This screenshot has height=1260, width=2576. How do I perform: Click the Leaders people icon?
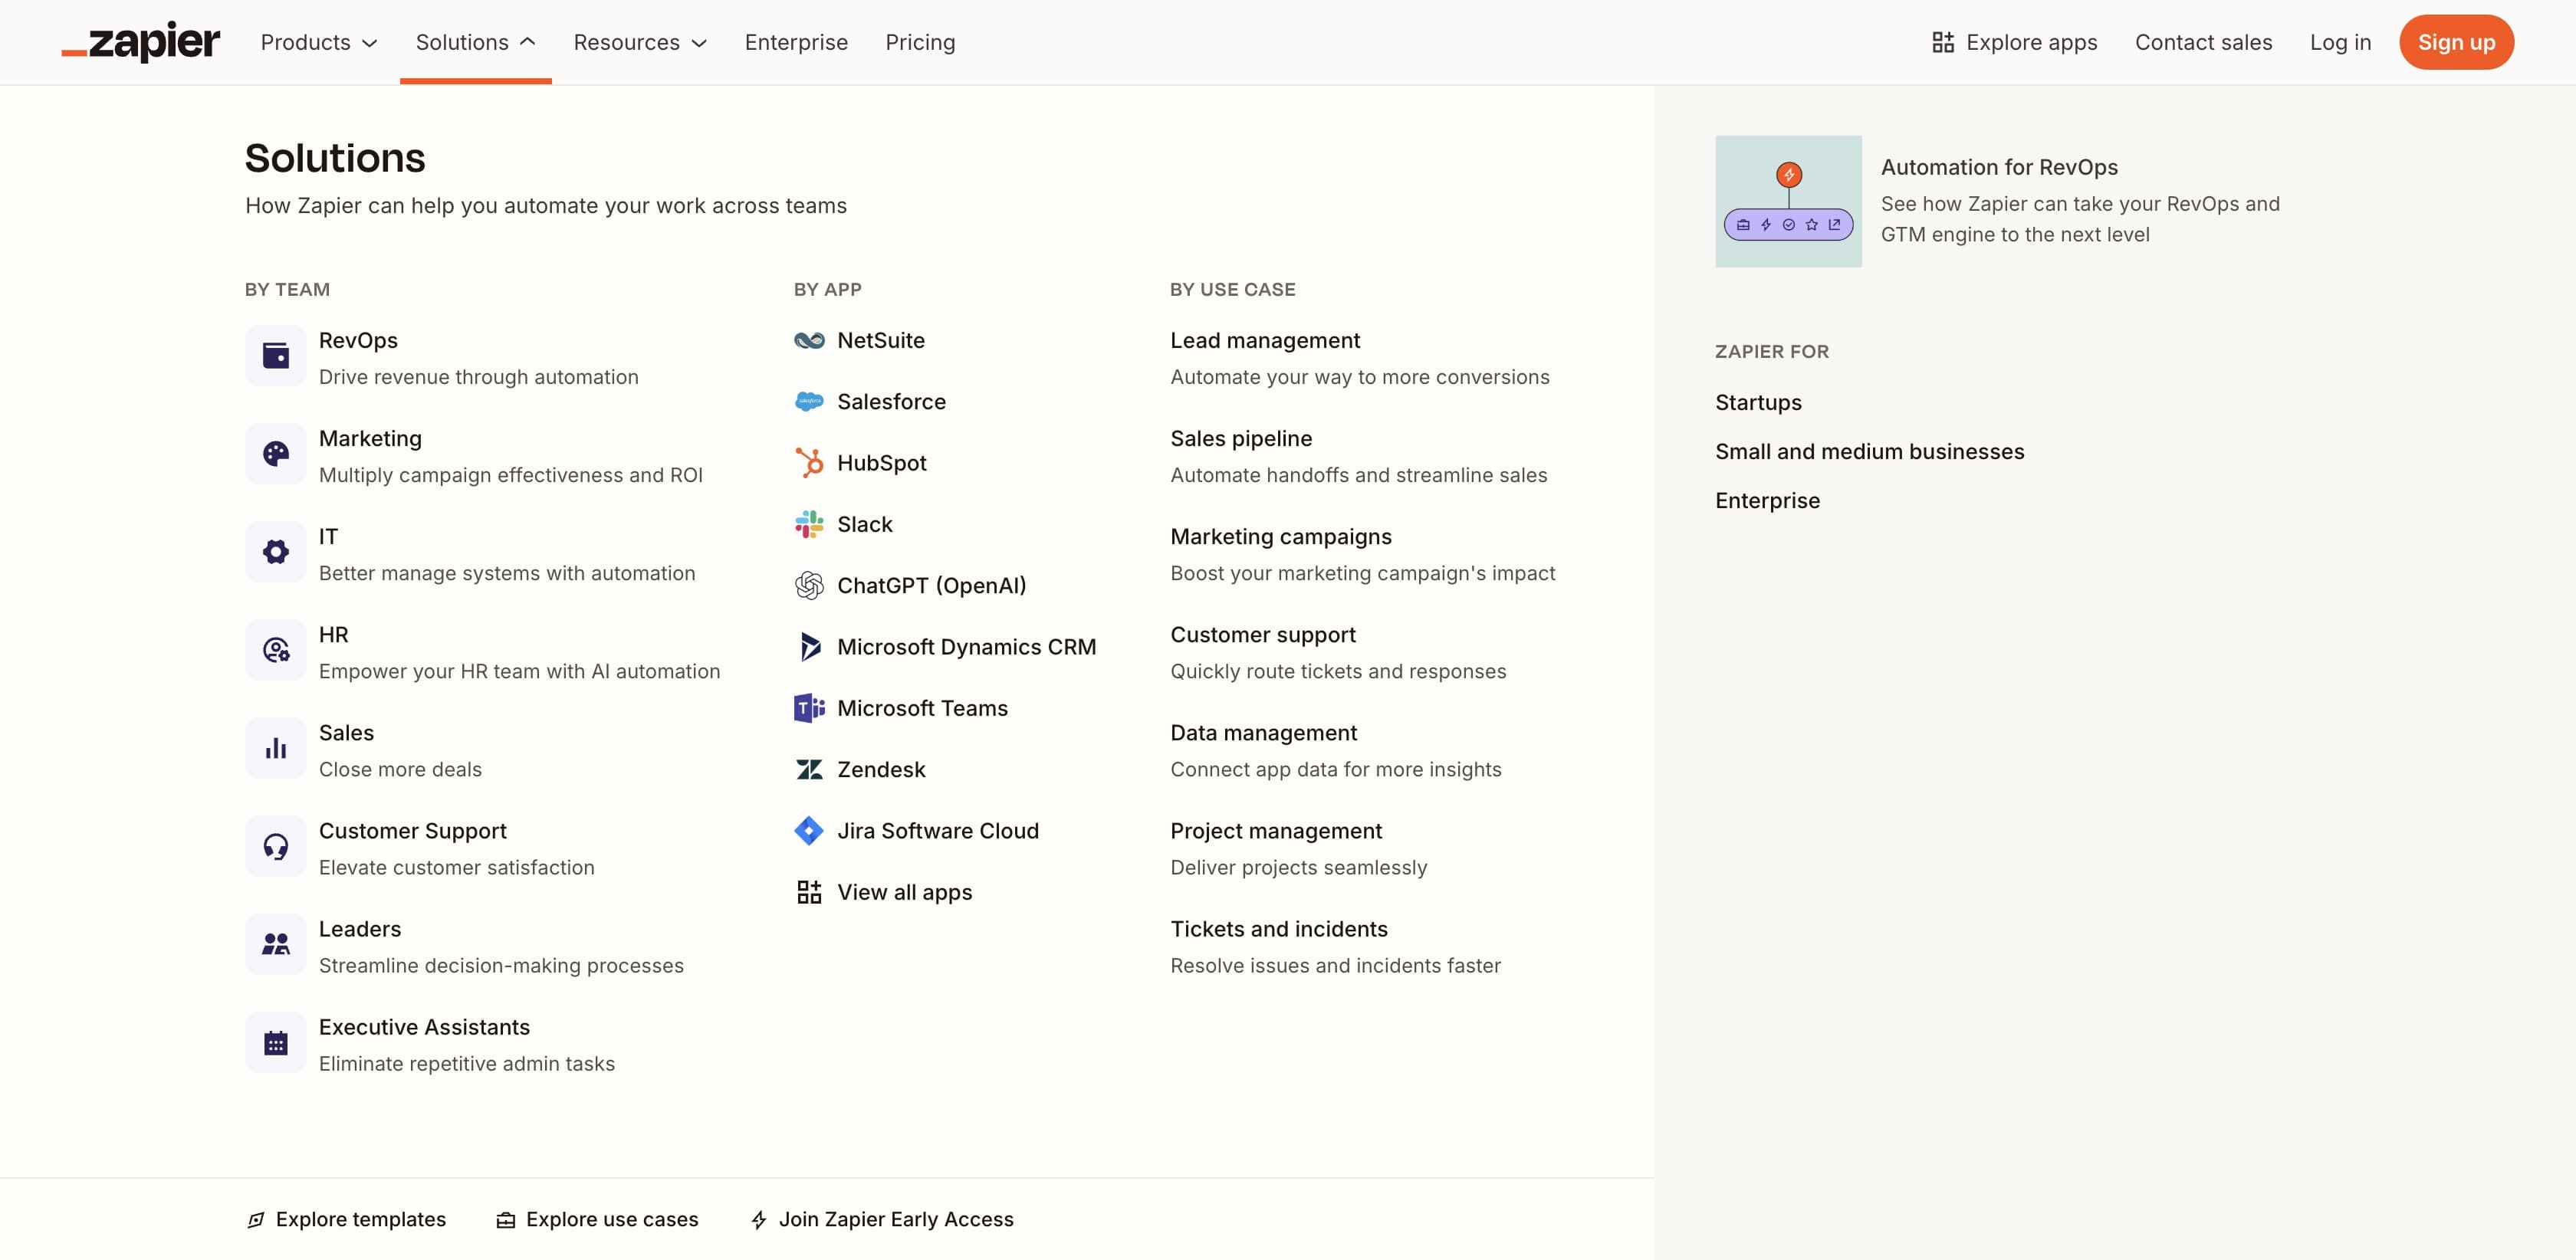click(x=276, y=944)
